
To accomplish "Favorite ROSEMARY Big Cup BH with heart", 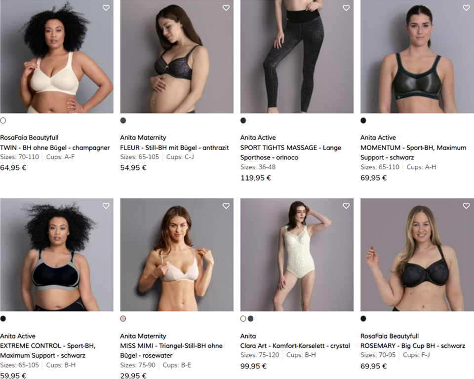I will 466,206.
